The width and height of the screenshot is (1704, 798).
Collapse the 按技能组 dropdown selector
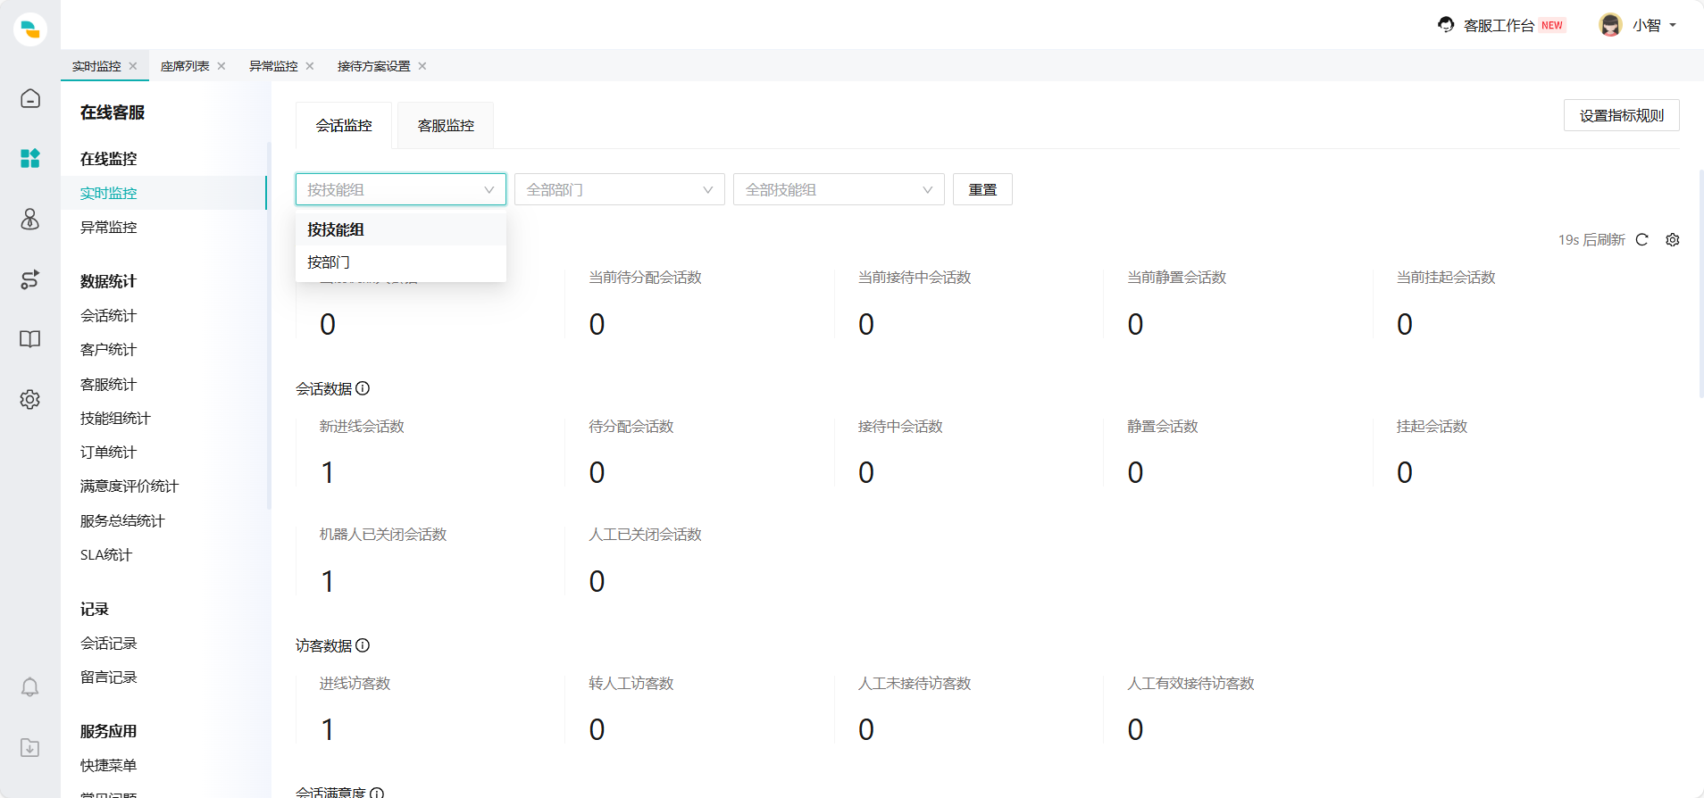pyautogui.click(x=401, y=189)
